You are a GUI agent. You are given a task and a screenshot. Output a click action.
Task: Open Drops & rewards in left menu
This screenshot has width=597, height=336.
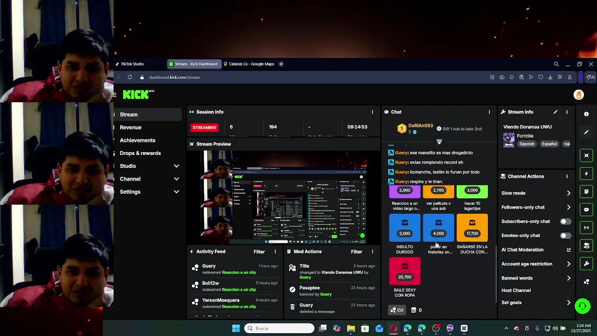[x=140, y=153]
